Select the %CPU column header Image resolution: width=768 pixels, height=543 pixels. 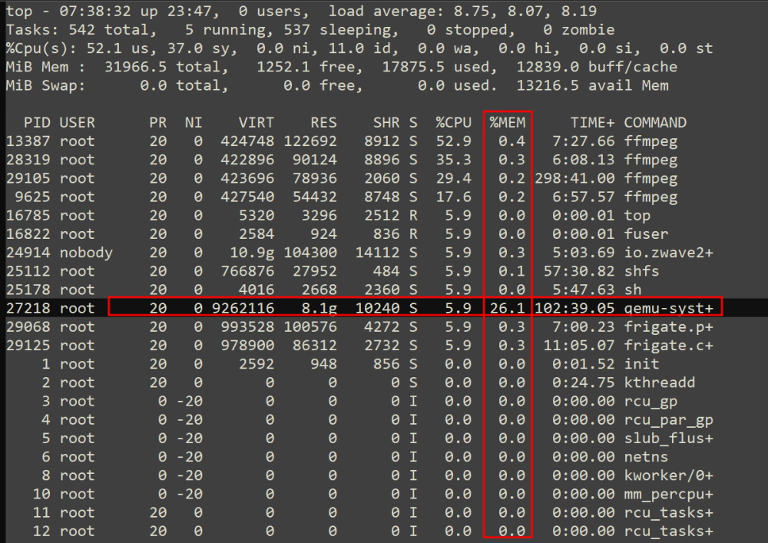pyautogui.click(x=454, y=122)
